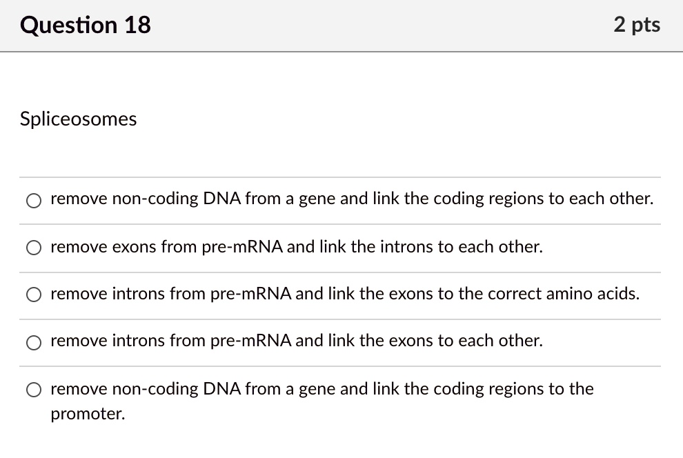Click the word Spliceosomes
Screen dimensions: 683x458
coord(78,119)
